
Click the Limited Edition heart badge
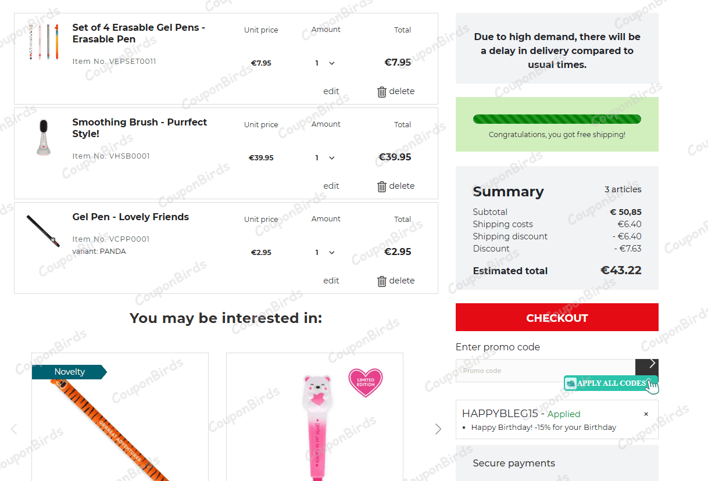[x=365, y=382]
